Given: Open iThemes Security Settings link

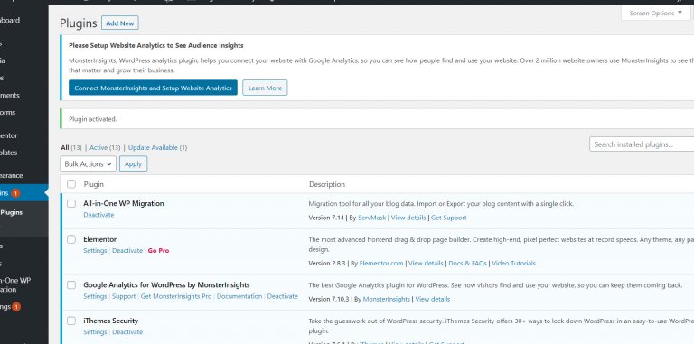Looking at the screenshot, I should 95,332.
